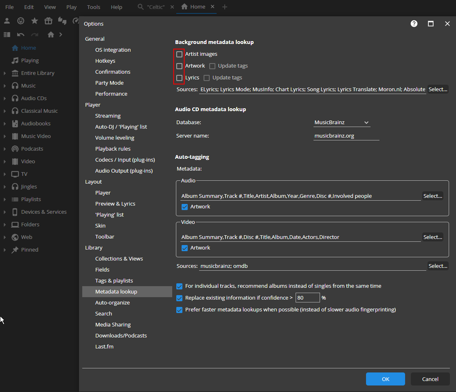Select Video metadata fields with Select... button
The height and width of the screenshot is (392, 456).
click(433, 237)
